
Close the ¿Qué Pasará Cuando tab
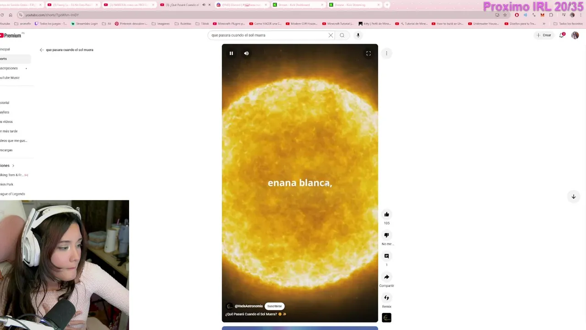click(210, 5)
